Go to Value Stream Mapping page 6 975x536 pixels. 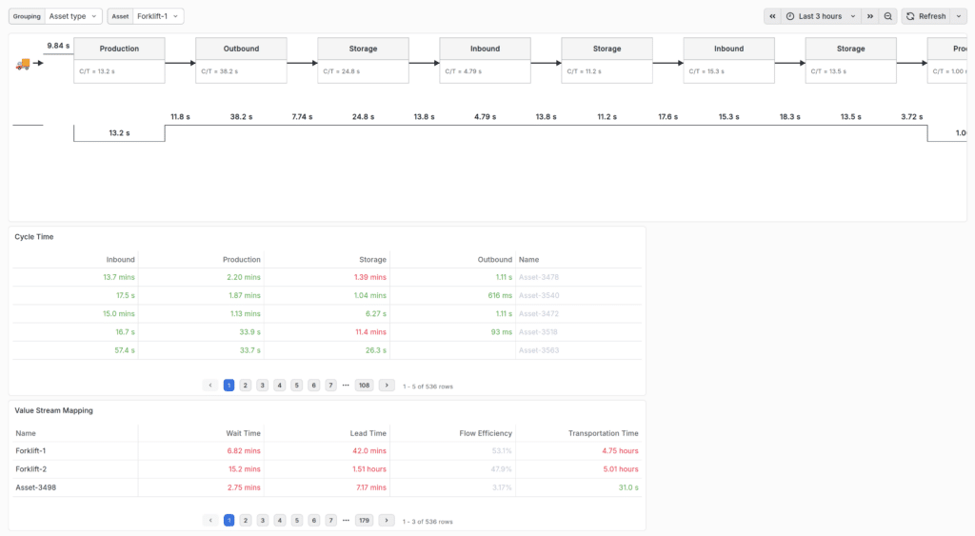pyautogui.click(x=314, y=521)
